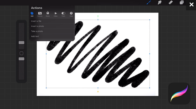Open the Prefs toggle tab
Screen dimensions: 196x109
pos(63,14)
